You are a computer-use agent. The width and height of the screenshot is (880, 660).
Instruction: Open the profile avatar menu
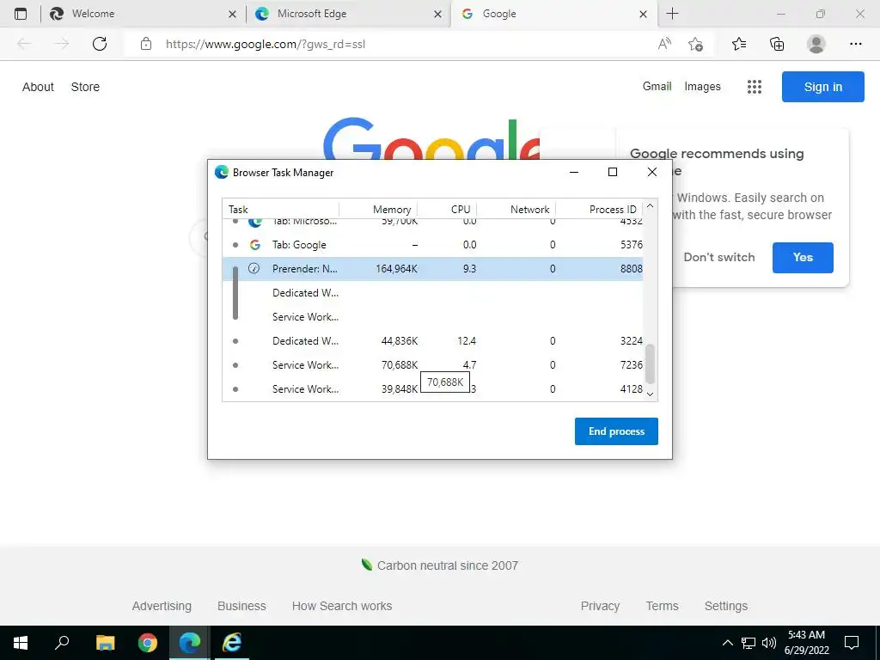(816, 44)
